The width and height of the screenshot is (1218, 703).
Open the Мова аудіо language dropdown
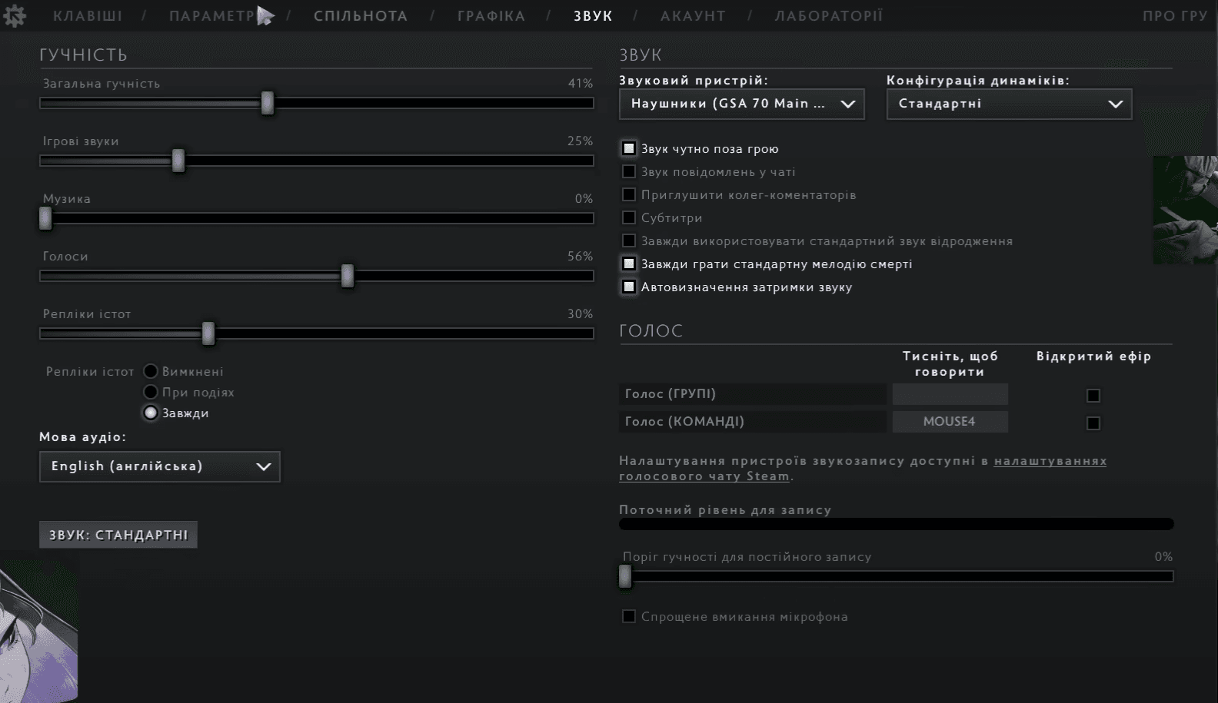click(160, 466)
